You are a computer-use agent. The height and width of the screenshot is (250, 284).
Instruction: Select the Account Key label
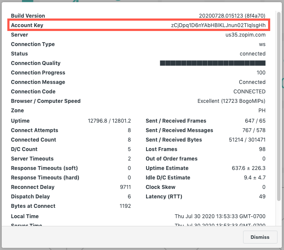(x=27, y=25)
